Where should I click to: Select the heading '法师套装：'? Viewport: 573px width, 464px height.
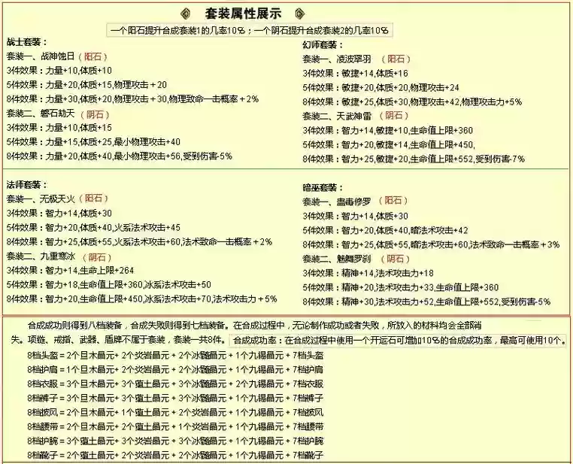point(26,185)
